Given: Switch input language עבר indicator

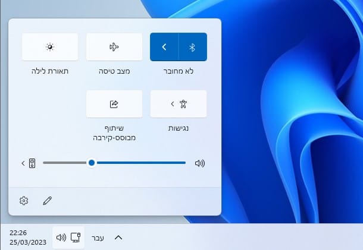Looking at the screenshot, I should (98, 238).
